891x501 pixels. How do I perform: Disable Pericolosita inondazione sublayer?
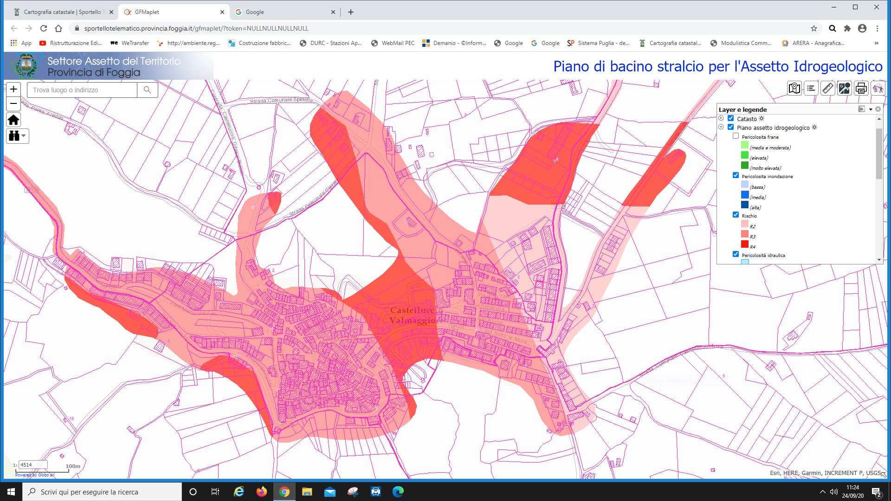click(736, 175)
